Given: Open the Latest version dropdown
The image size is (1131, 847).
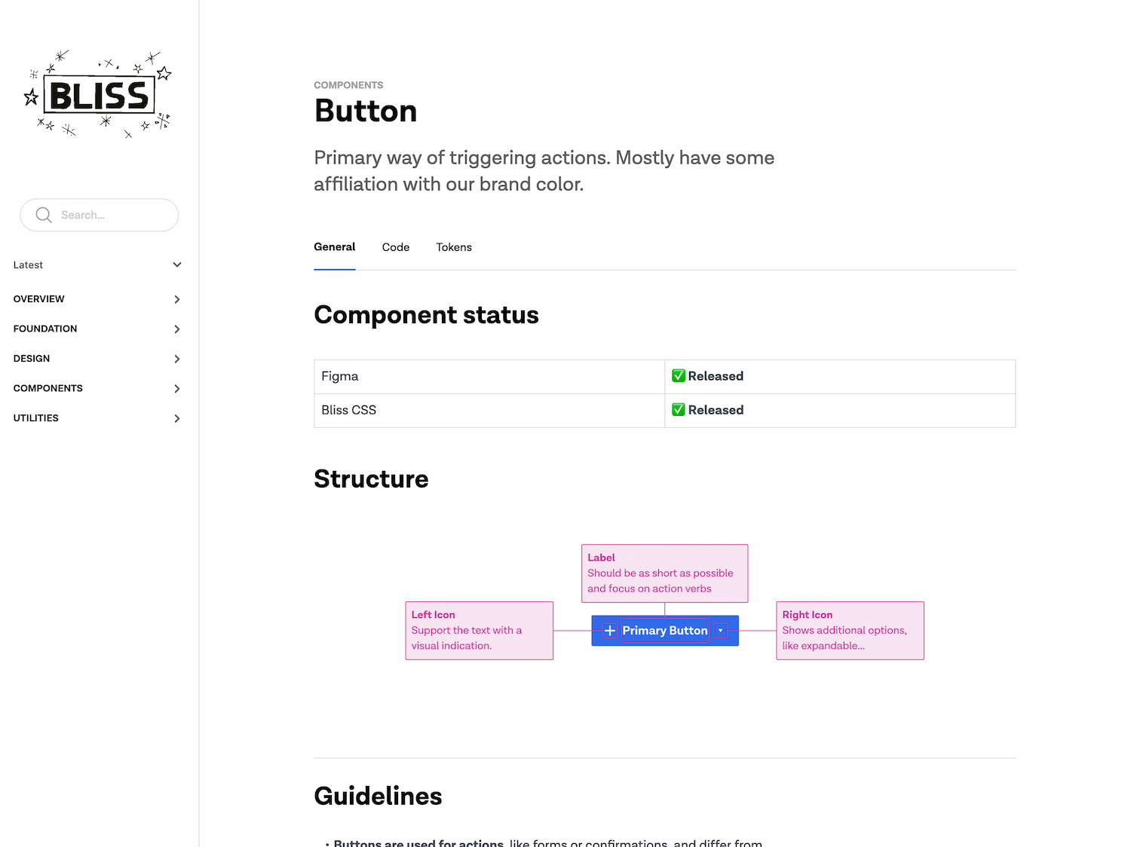Looking at the screenshot, I should [177, 265].
